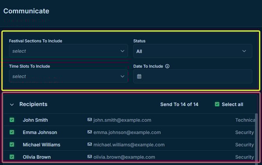
Task: Click the calendar icon in date field
Action: (139, 76)
